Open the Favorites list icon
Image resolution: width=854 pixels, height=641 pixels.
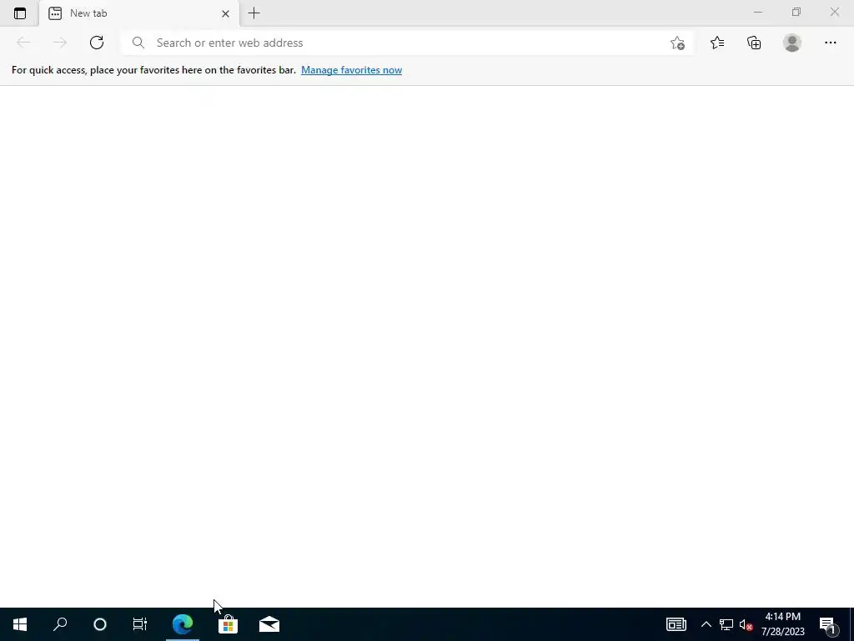[717, 43]
